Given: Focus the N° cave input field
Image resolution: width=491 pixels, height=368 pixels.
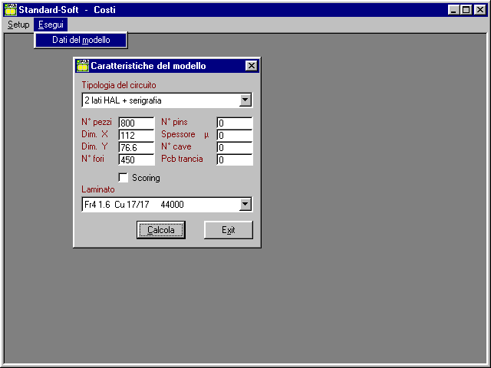Looking at the screenshot, I should [235, 147].
